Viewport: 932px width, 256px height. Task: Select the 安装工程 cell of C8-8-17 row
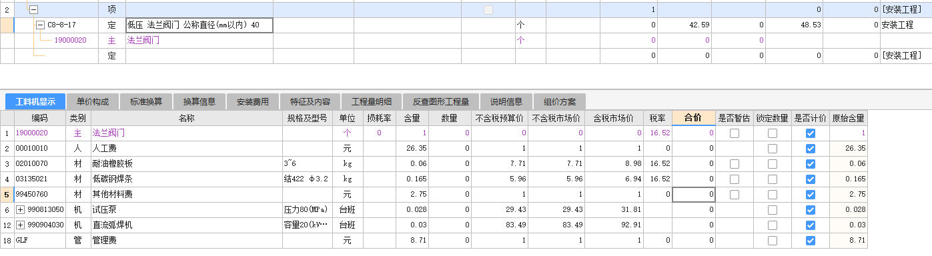(906, 25)
